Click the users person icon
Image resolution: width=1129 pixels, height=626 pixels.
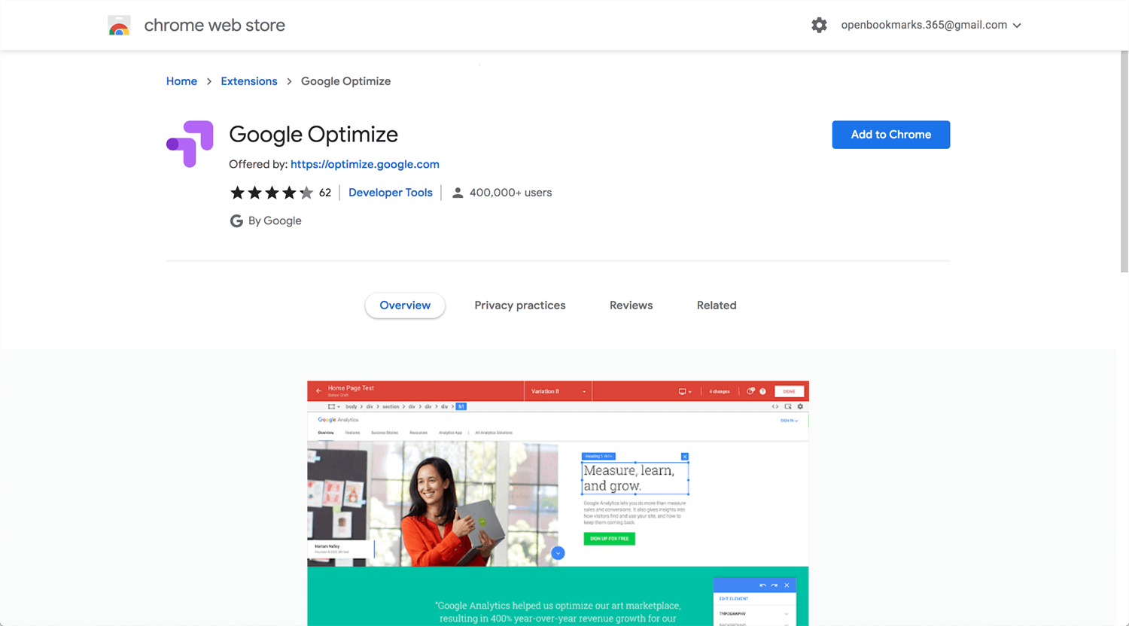458,193
